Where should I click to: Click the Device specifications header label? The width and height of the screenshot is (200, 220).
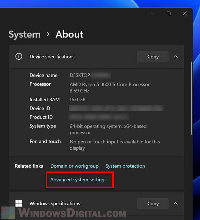(52, 57)
